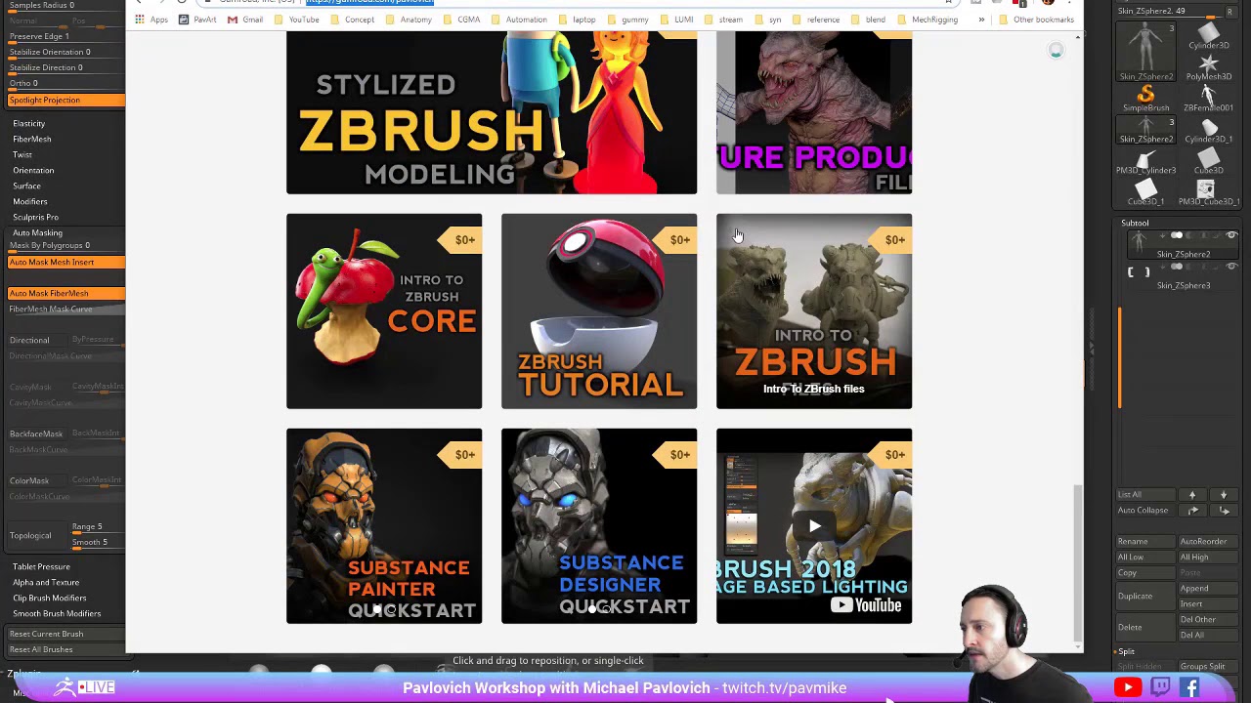Screen dimensions: 1251x703
Task: Open Facebook icon in stream overlay
Action: pos(1189,687)
